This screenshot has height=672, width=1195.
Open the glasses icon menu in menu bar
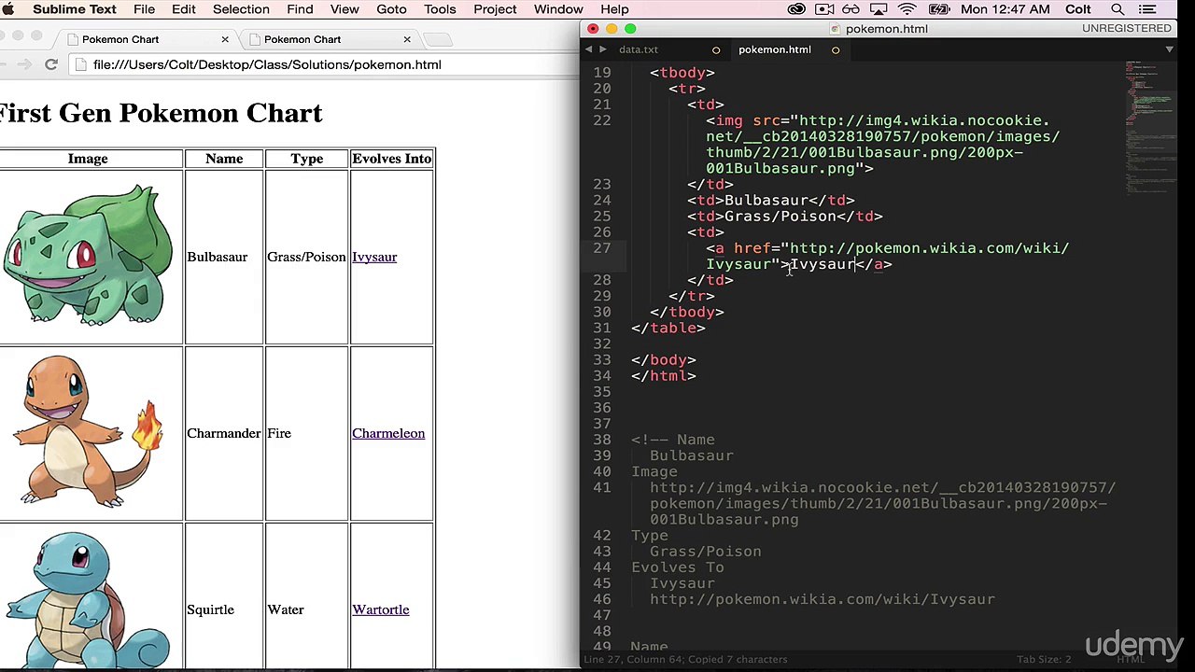[x=851, y=9]
